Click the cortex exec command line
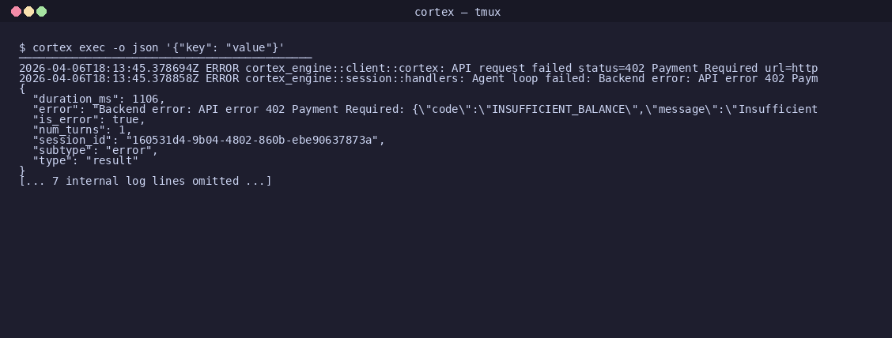This screenshot has height=338, width=892. [152, 47]
